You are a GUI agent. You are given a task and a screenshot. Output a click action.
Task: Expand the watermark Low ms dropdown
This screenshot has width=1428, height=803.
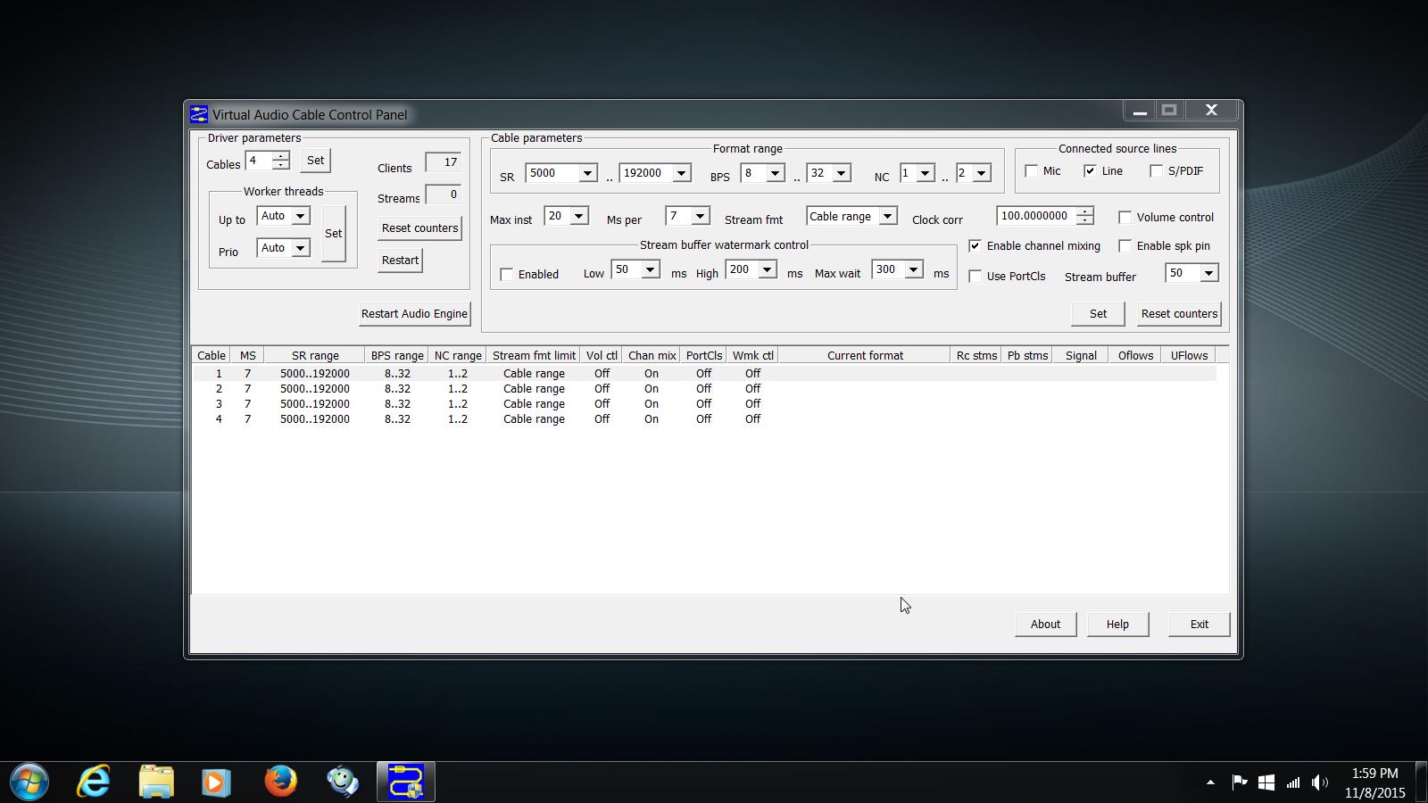(x=650, y=269)
